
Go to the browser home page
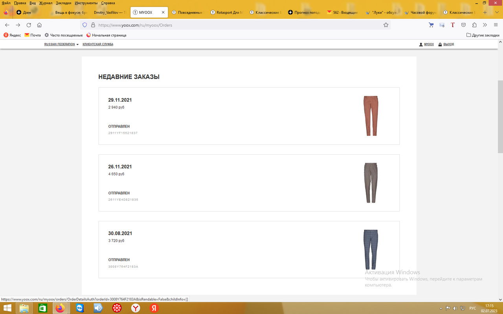pyautogui.click(x=39, y=25)
